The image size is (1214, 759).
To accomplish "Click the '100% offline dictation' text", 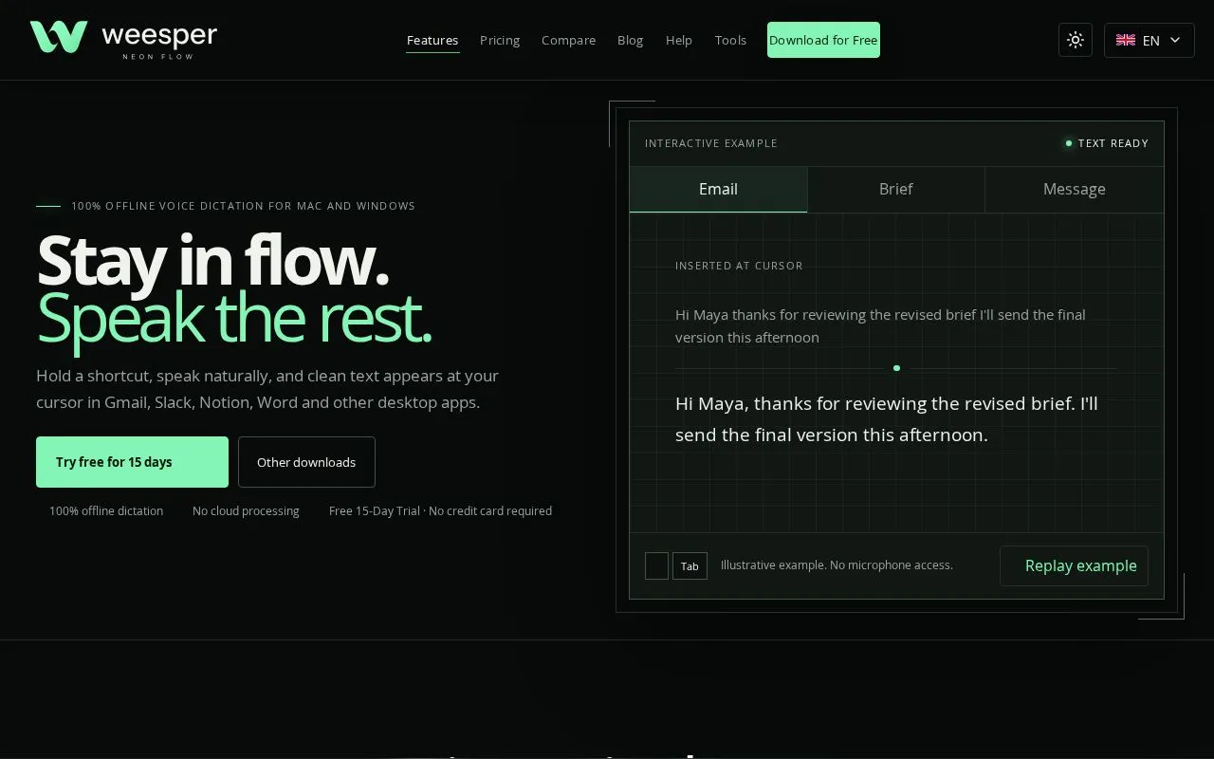I will point(106,510).
